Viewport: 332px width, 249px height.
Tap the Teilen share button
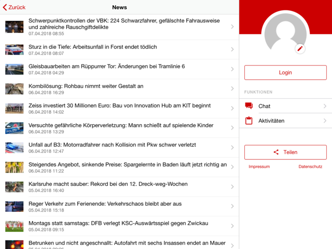286,152
